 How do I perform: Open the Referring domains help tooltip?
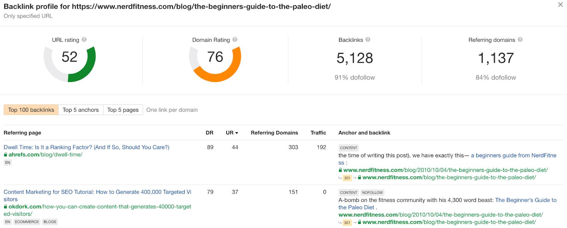pos(520,40)
